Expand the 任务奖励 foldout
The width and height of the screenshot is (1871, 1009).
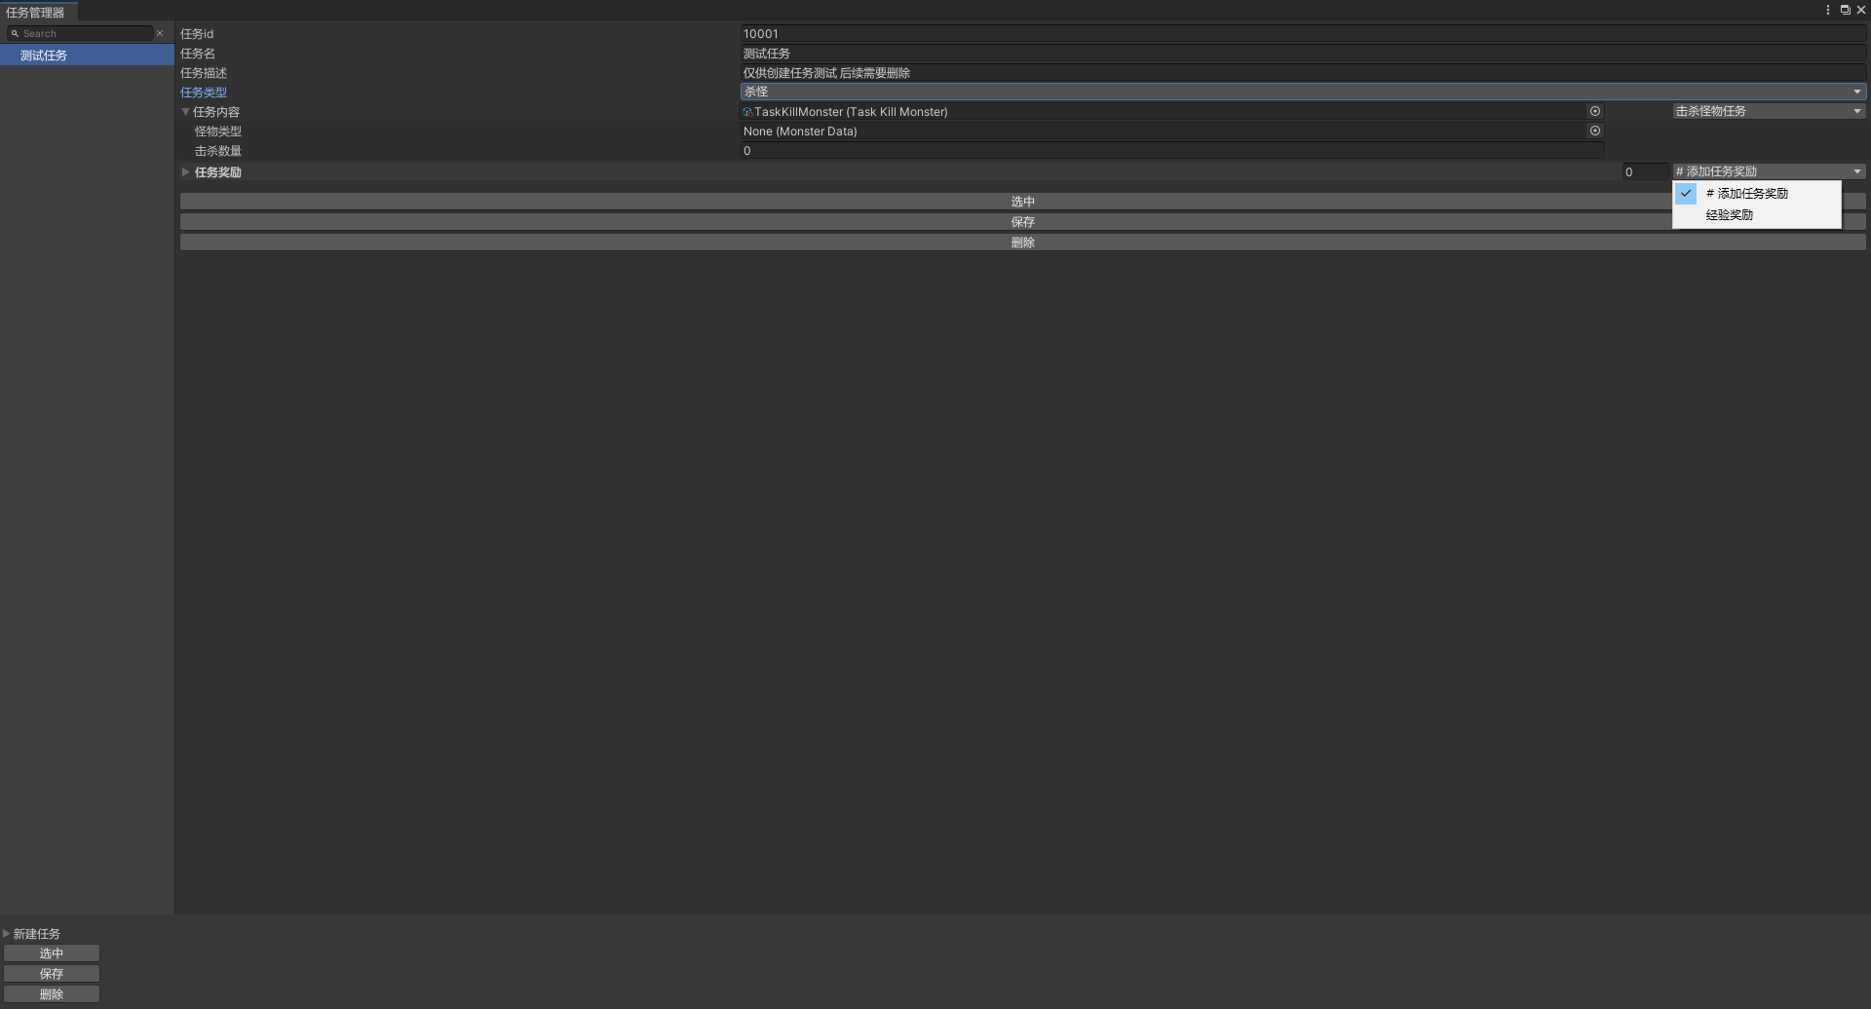(185, 172)
